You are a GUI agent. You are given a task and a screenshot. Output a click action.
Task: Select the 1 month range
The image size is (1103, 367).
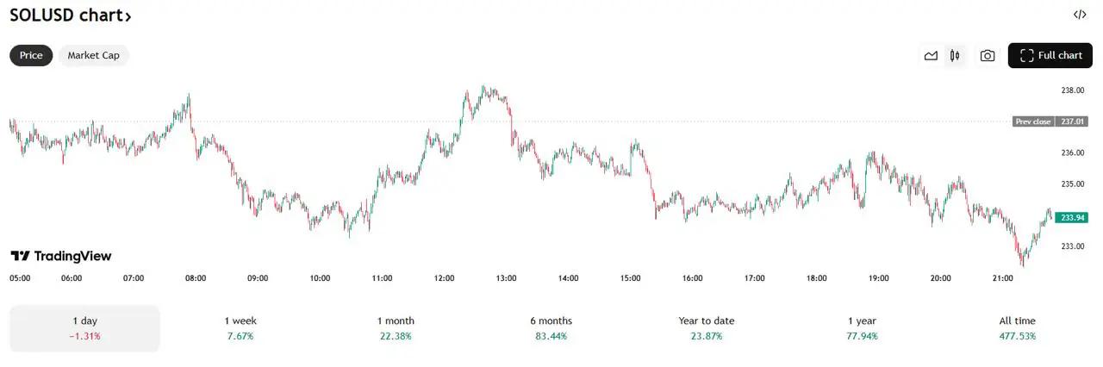pos(396,328)
